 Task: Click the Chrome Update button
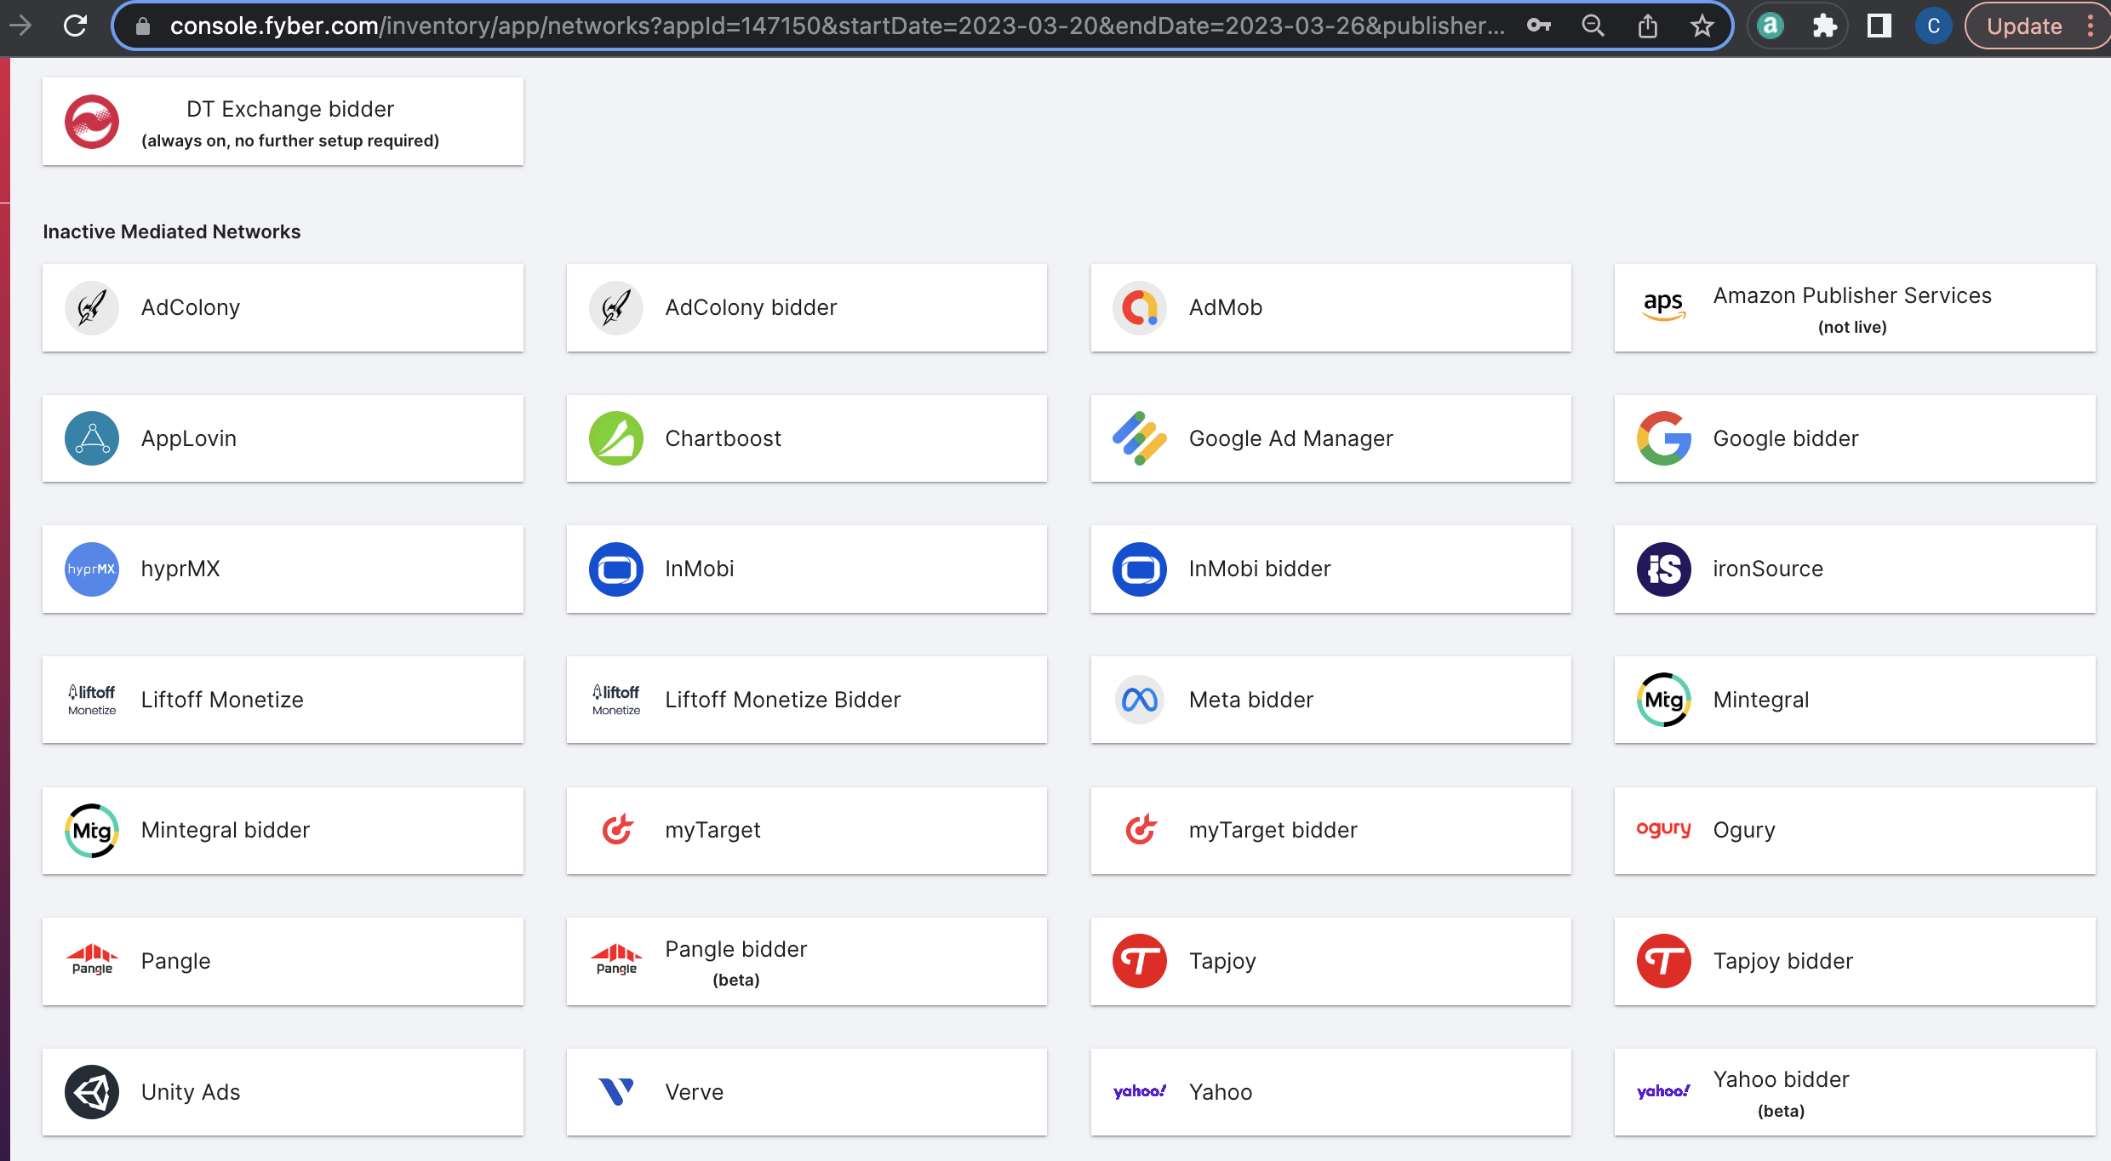coord(2039,26)
